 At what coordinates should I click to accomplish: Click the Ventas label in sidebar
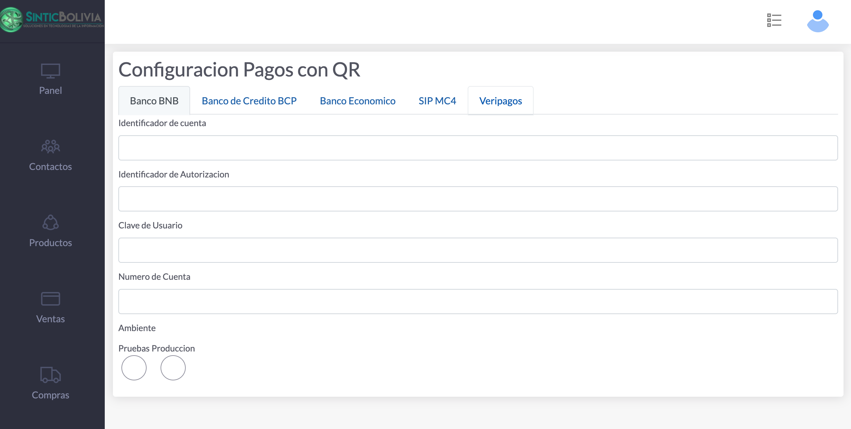(50, 319)
